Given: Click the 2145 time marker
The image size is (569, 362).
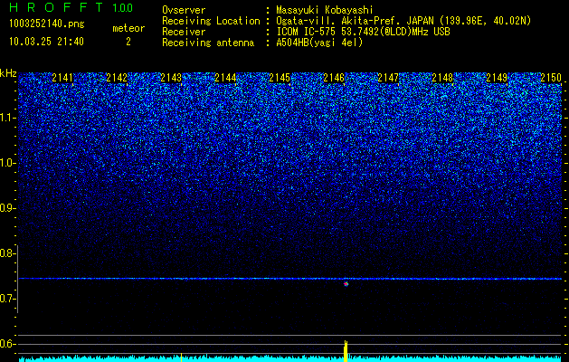Looking at the screenshot, I should pyautogui.click(x=280, y=78).
